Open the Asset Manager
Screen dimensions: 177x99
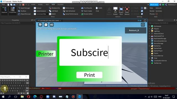tap(24, 8)
